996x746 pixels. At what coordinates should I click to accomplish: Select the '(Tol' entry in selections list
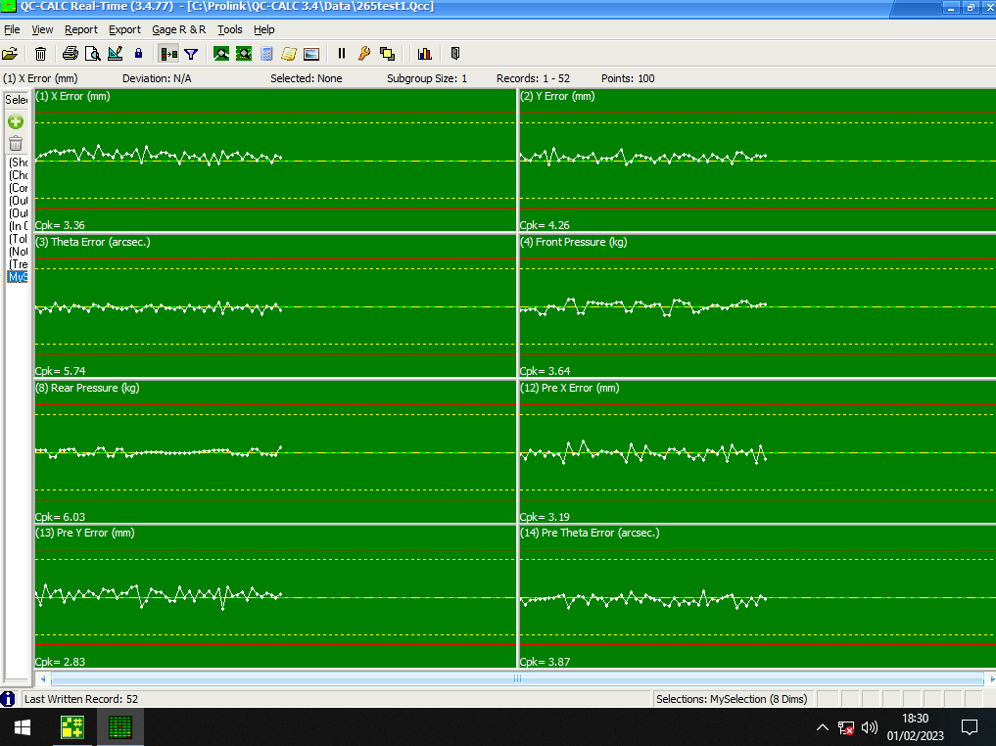pos(18,239)
